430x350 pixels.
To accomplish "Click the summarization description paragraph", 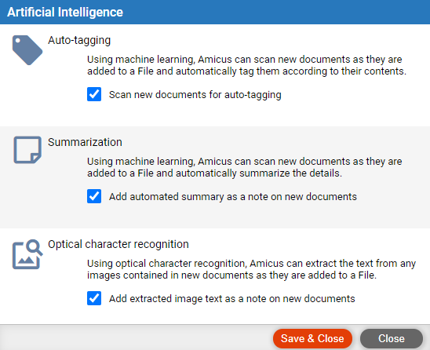I will point(244,167).
